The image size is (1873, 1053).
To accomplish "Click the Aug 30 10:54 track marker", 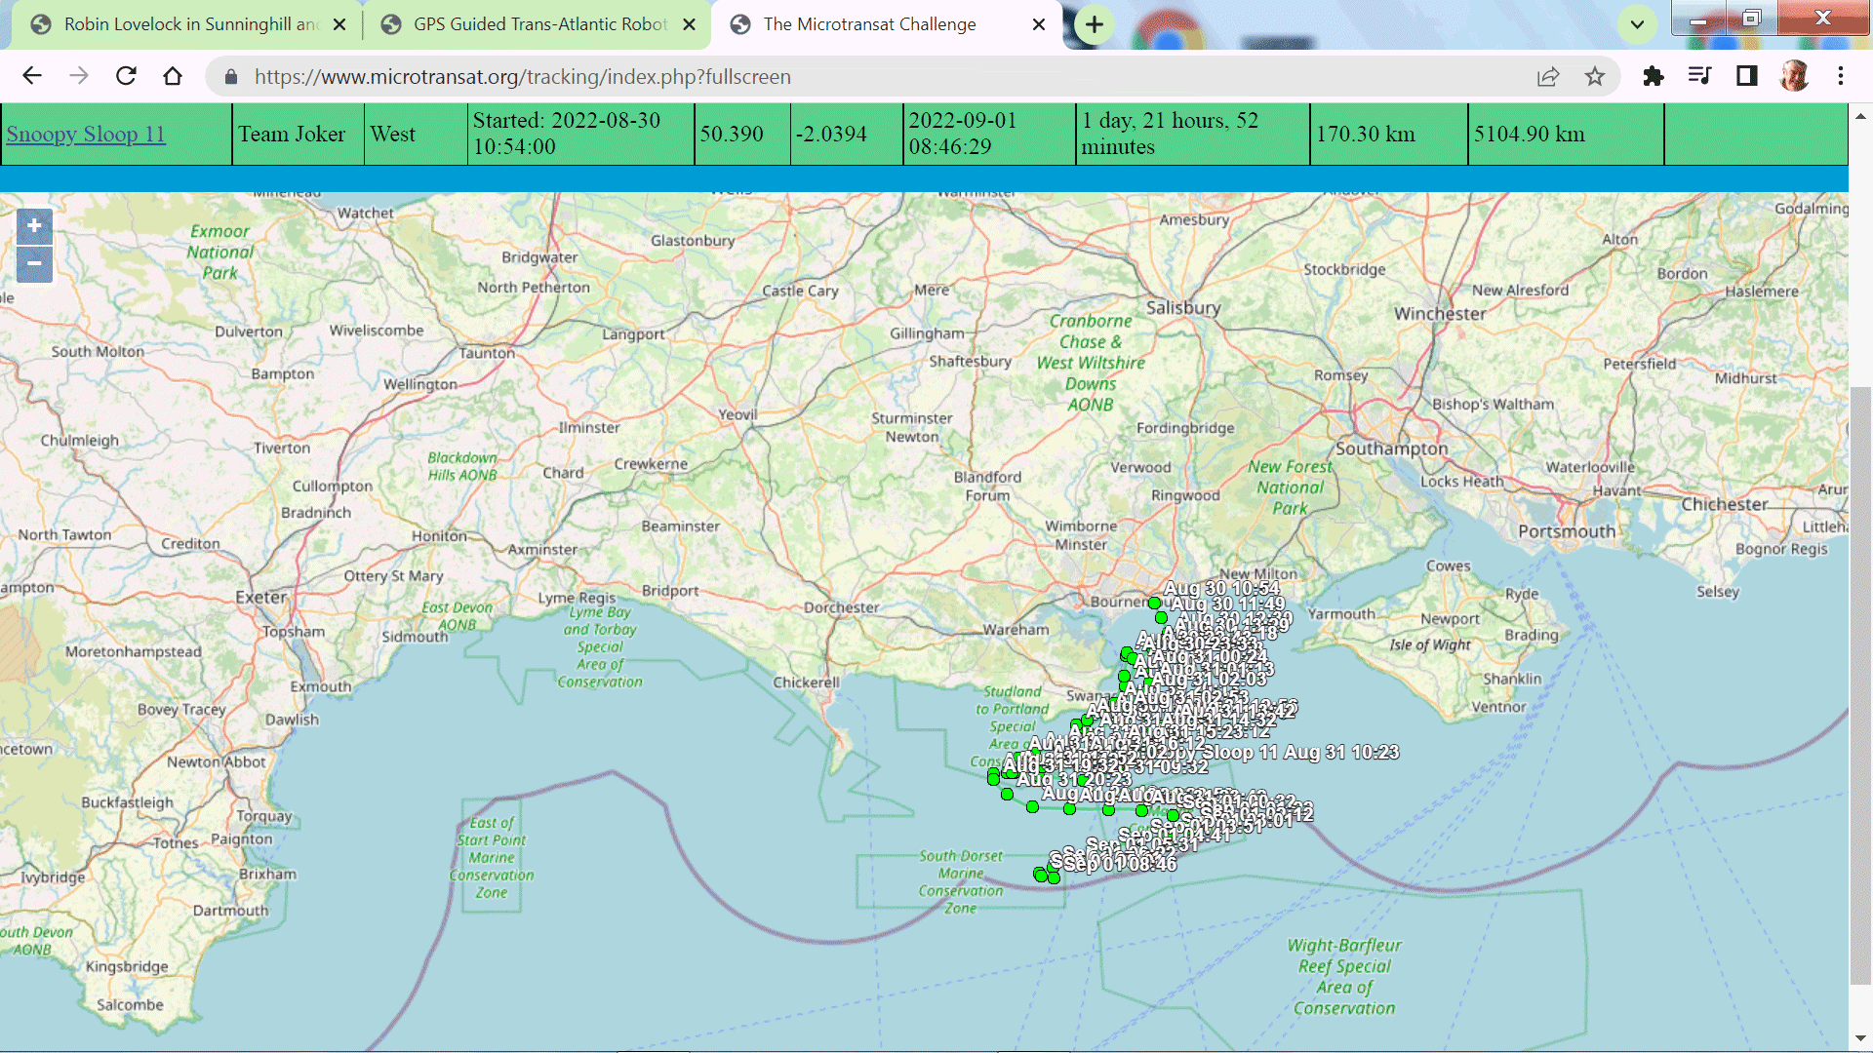I will coord(1154,603).
